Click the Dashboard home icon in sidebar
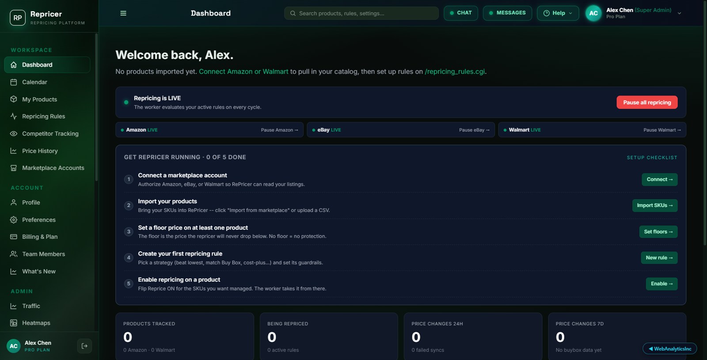707x360 pixels. 14,64
